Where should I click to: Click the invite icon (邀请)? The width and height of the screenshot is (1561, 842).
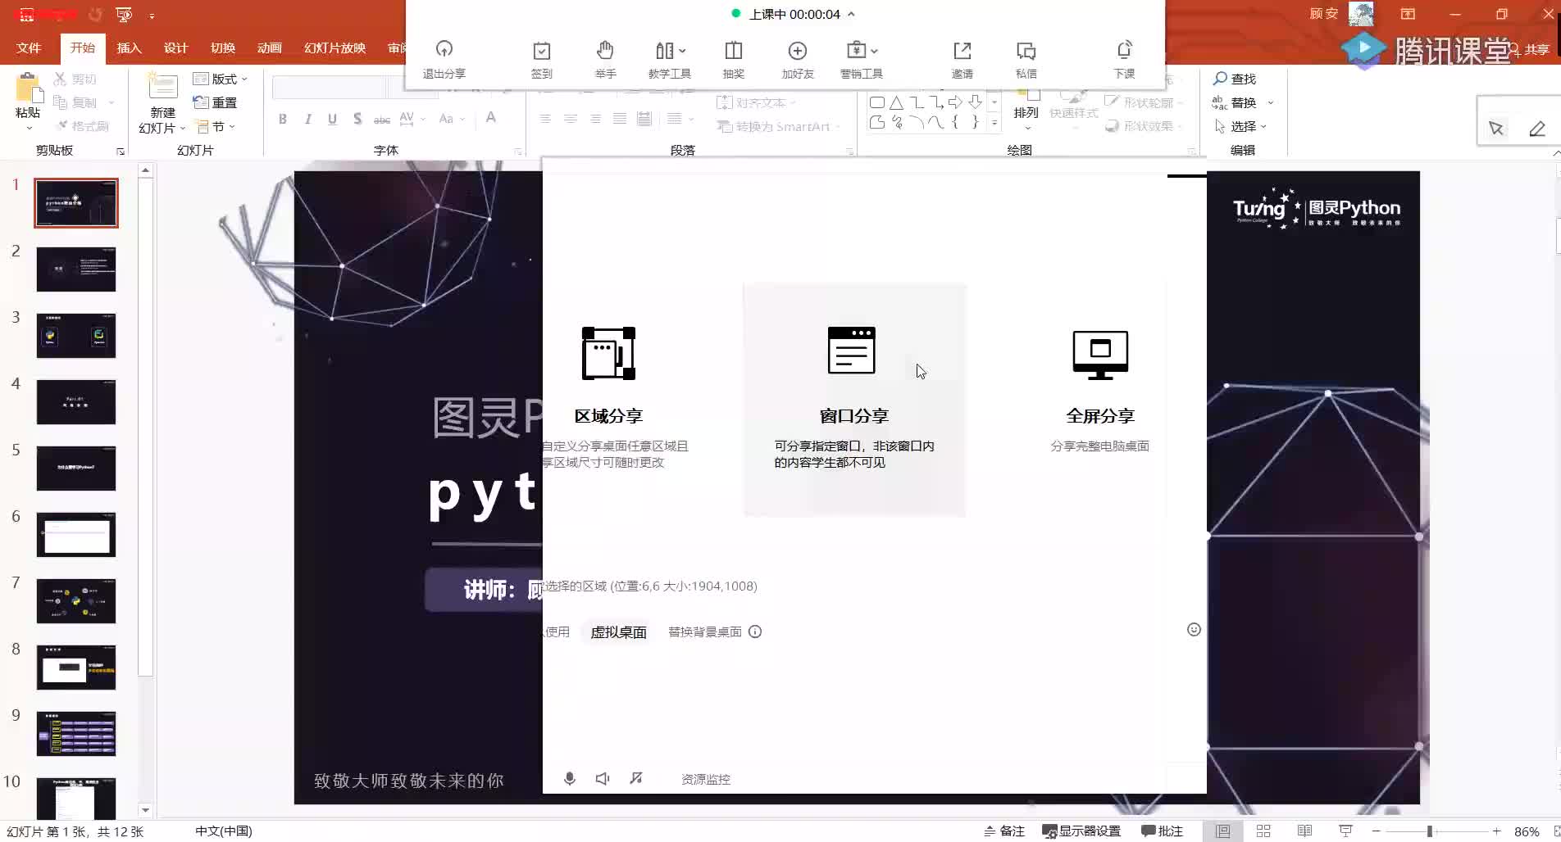click(x=963, y=59)
